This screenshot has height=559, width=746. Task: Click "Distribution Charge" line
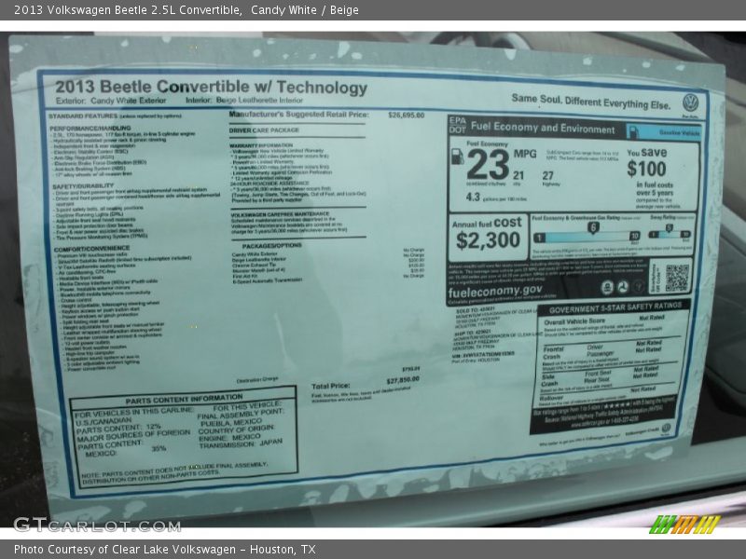[x=257, y=380]
